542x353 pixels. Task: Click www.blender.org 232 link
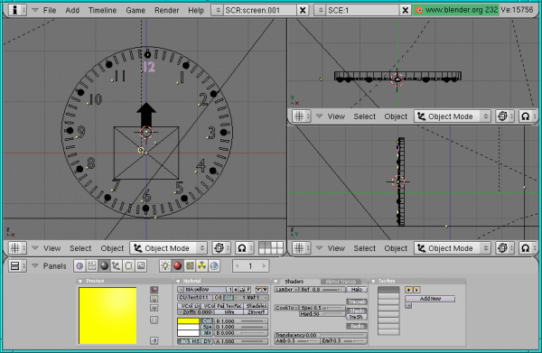[x=461, y=10]
